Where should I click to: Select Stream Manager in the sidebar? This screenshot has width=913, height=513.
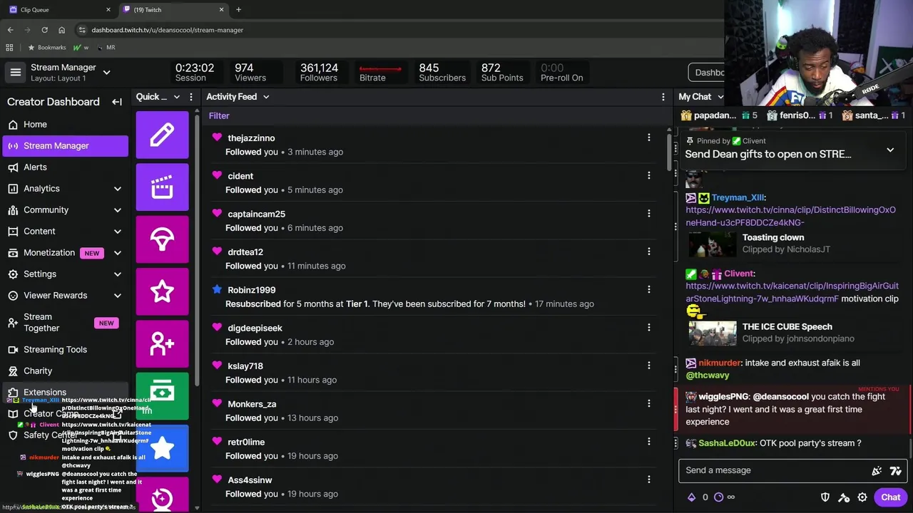point(66,146)
